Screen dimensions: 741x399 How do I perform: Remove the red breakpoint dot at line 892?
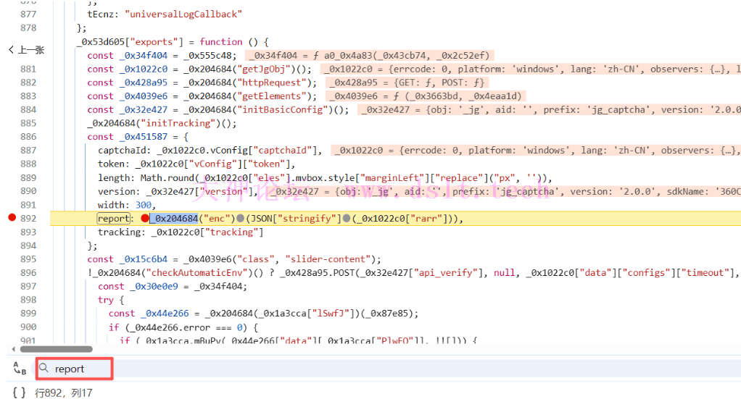11,219
